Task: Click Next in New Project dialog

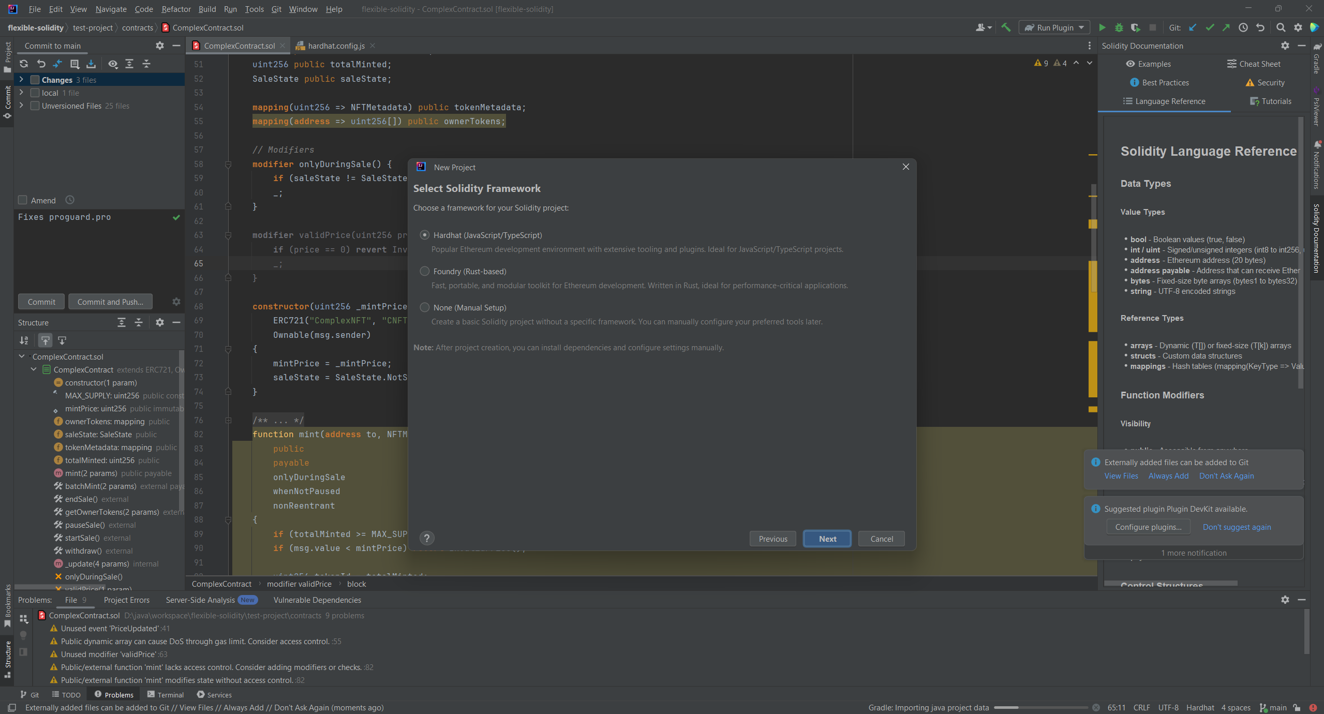Action: (x=827, y=539)
